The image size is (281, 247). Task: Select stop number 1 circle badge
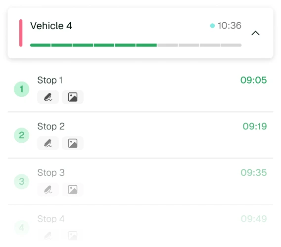21,89
